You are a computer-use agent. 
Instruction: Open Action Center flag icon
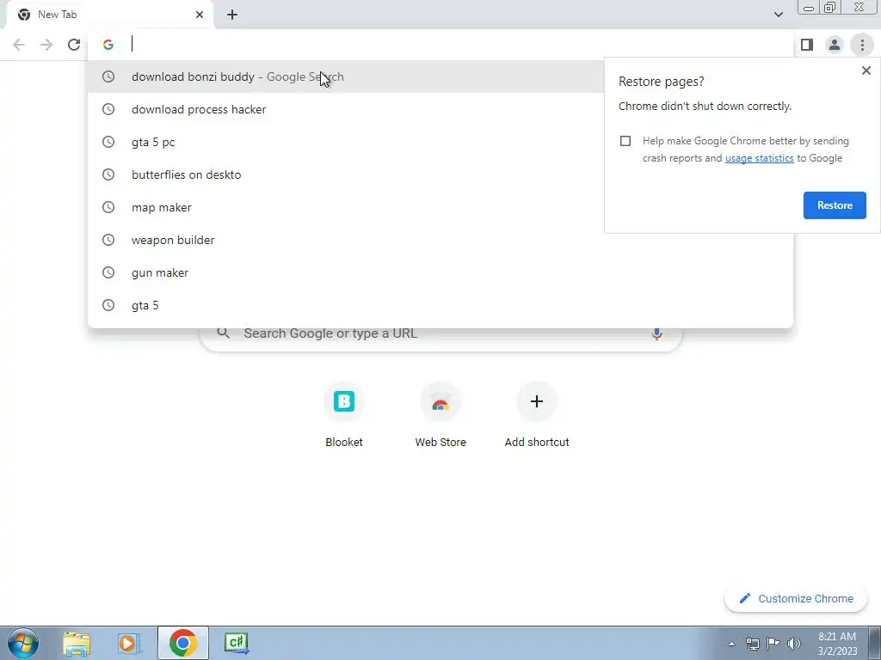point(773,644)
